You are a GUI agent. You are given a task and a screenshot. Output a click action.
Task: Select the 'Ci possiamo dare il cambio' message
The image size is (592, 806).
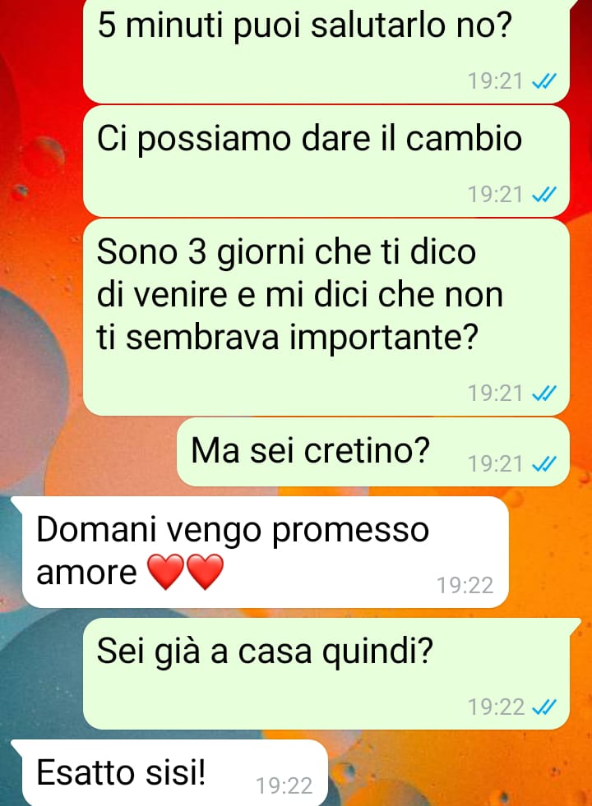(326, 161)
